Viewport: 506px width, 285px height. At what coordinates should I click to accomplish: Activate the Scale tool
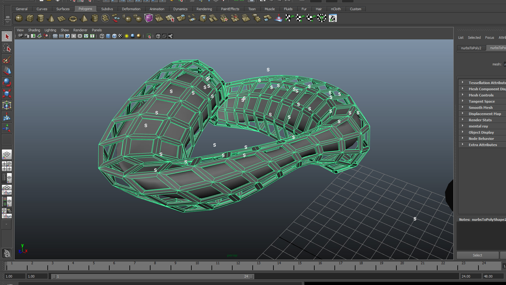[7, 94]
